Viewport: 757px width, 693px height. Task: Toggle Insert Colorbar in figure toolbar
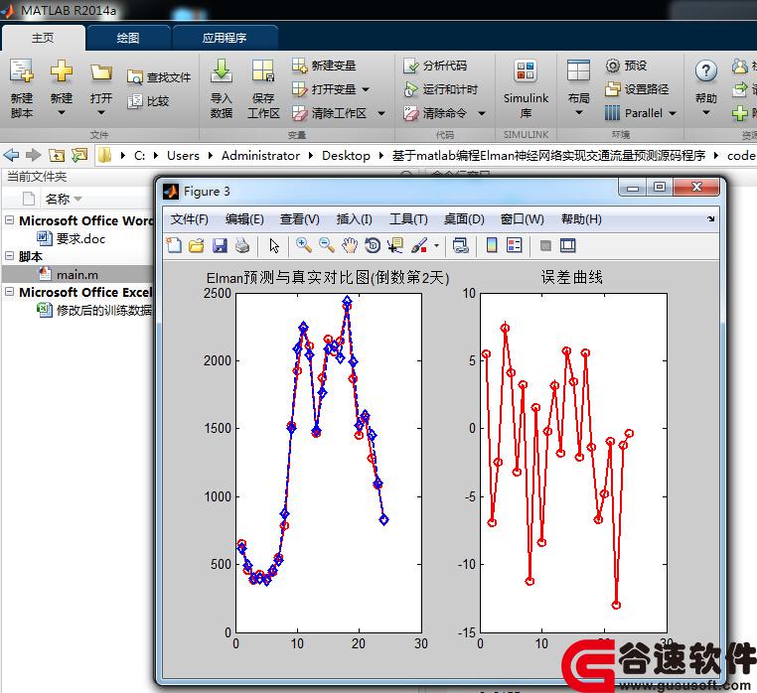492,245
